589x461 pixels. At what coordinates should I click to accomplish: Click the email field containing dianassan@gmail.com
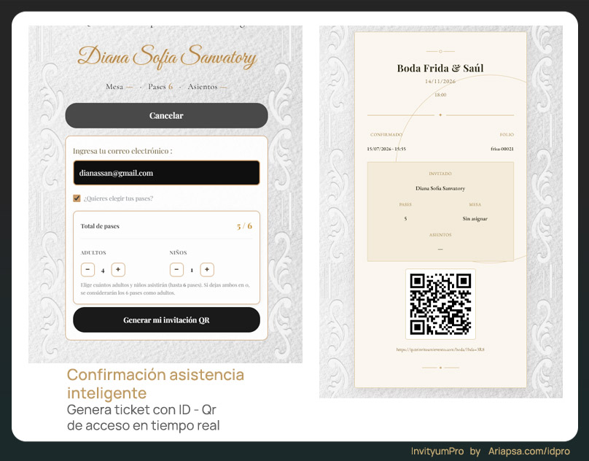point(166,173)
